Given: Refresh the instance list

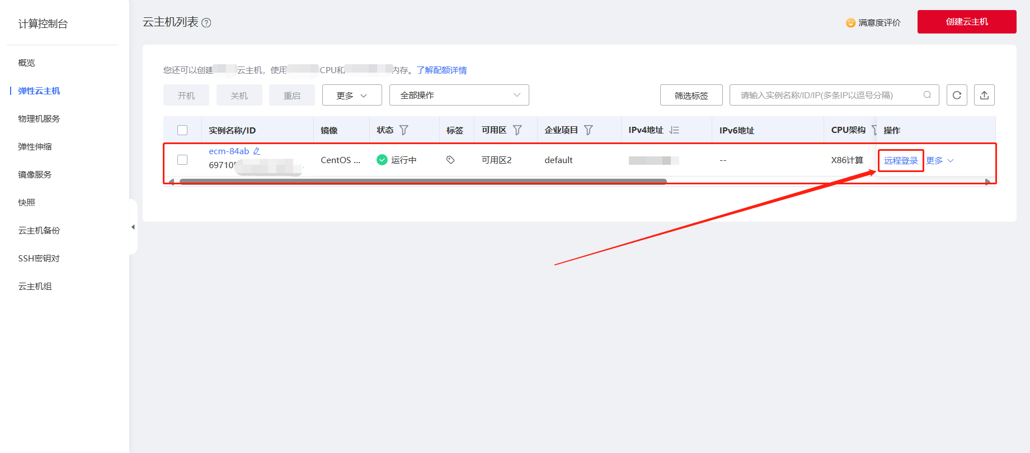Looking at the screenshot, I should 957,95.
